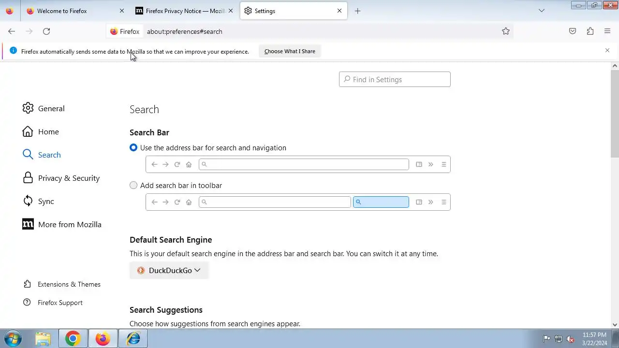
Task: Click the pinned Firefox tab icon
Action: tap(10, 11)
